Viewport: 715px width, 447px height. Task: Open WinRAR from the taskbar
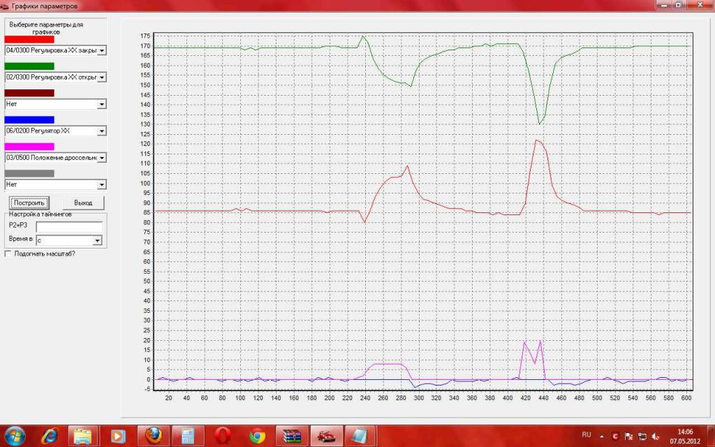[x=291, y=436]
